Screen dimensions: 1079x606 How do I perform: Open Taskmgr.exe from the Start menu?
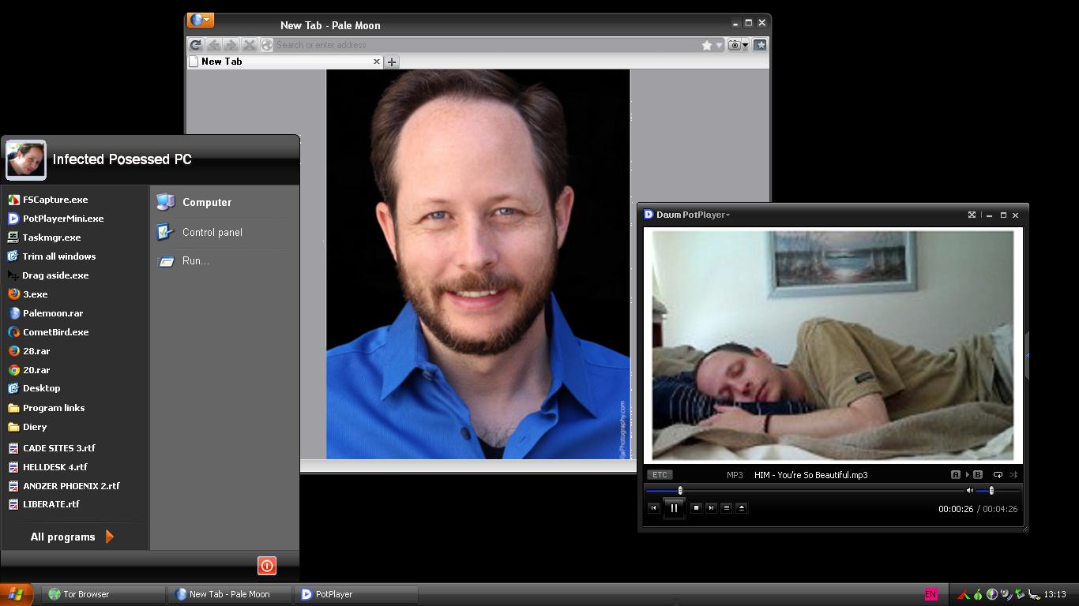pos(76,238)
